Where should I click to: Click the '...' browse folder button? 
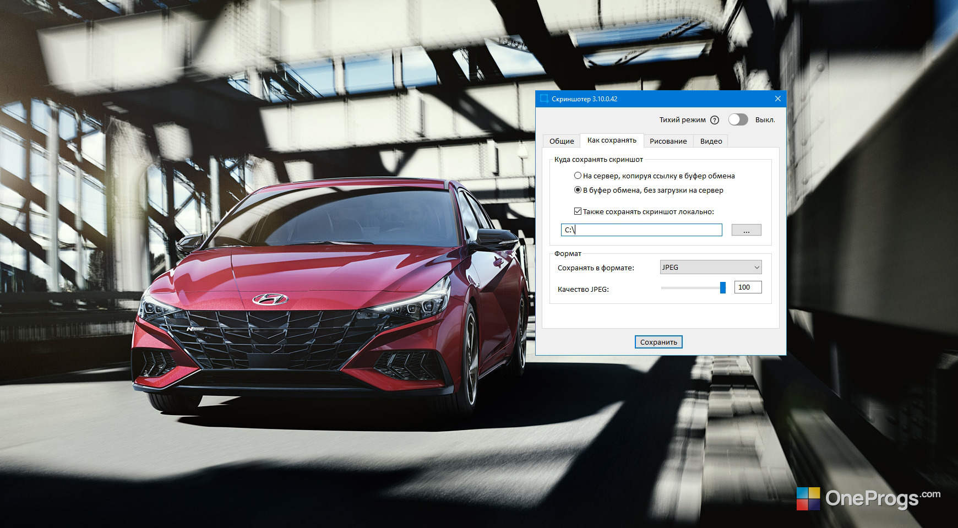tap(746, 230)
